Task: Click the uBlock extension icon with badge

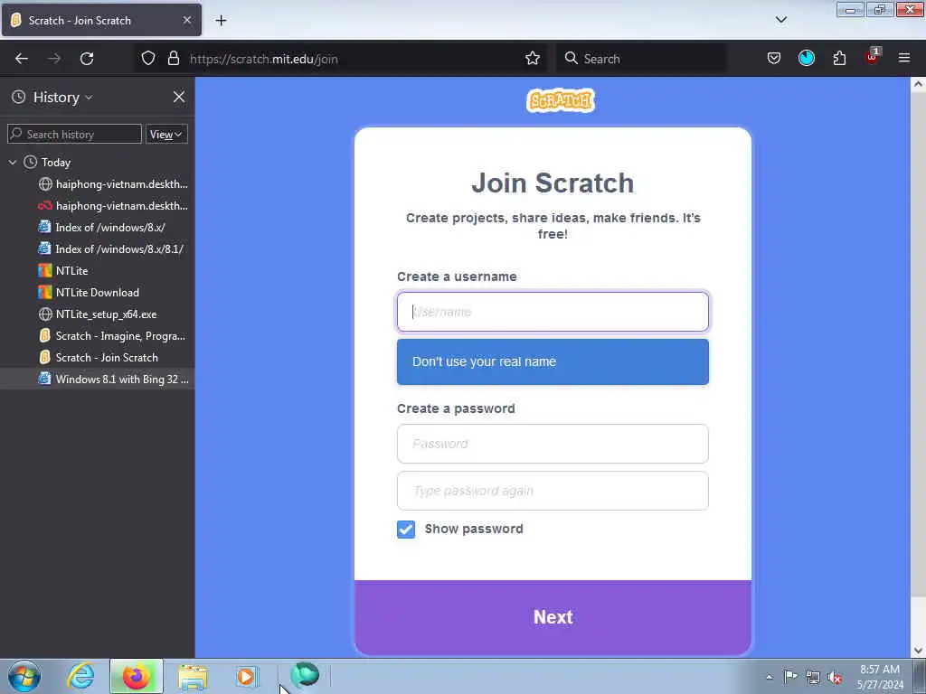Action: tap(873, 57)
